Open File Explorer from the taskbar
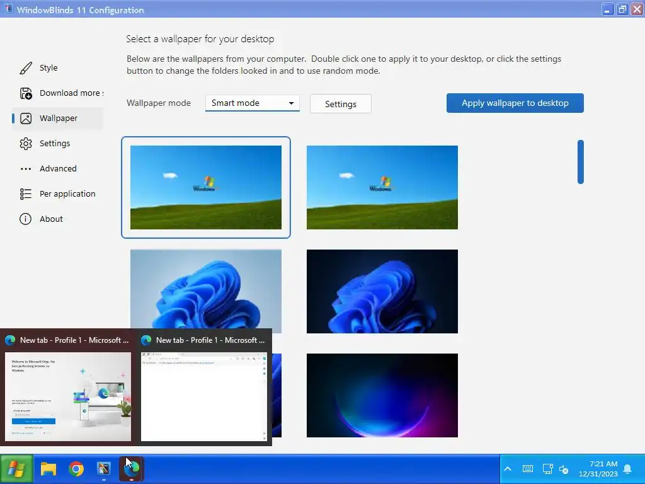 tap(48, 469)
